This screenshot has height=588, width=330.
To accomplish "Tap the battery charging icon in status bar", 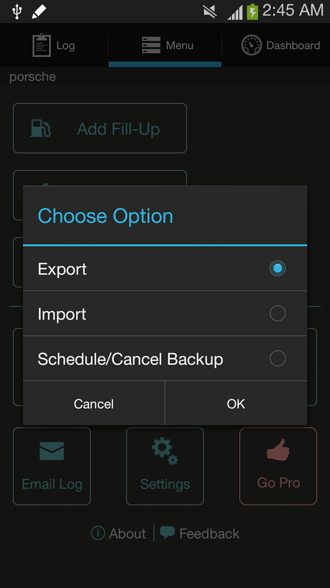I will (252, 11).
